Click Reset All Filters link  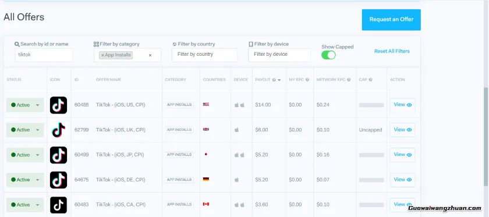[392, 51]
